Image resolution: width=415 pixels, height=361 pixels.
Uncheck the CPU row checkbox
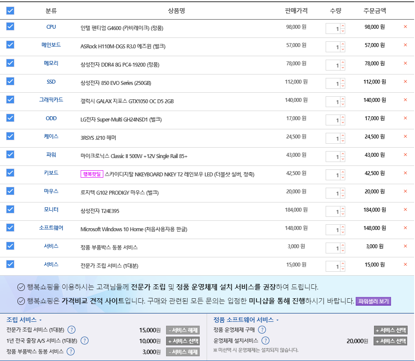click(x=10, y=27)
